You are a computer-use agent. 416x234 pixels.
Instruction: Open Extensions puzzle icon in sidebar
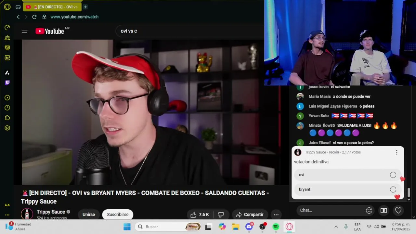(x=7, y=118)
